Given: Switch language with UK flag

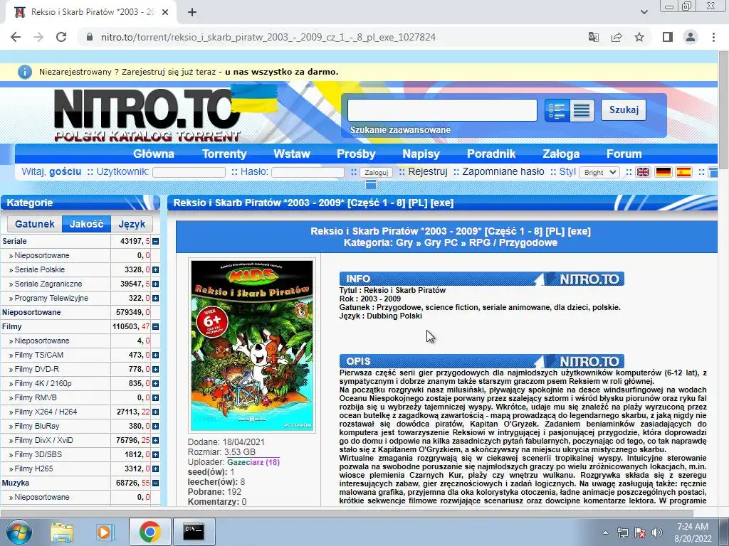Looking at the screenshot, I should [x=643, y=172].
